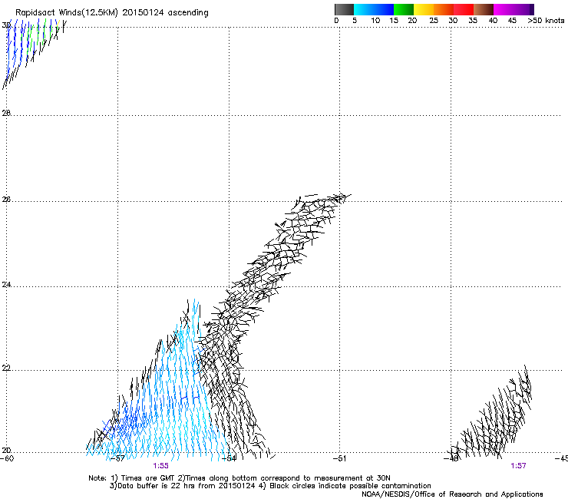Click the longitude axis label '-57'
Viewport: 568px width, 499px height.
pos(117,458)
